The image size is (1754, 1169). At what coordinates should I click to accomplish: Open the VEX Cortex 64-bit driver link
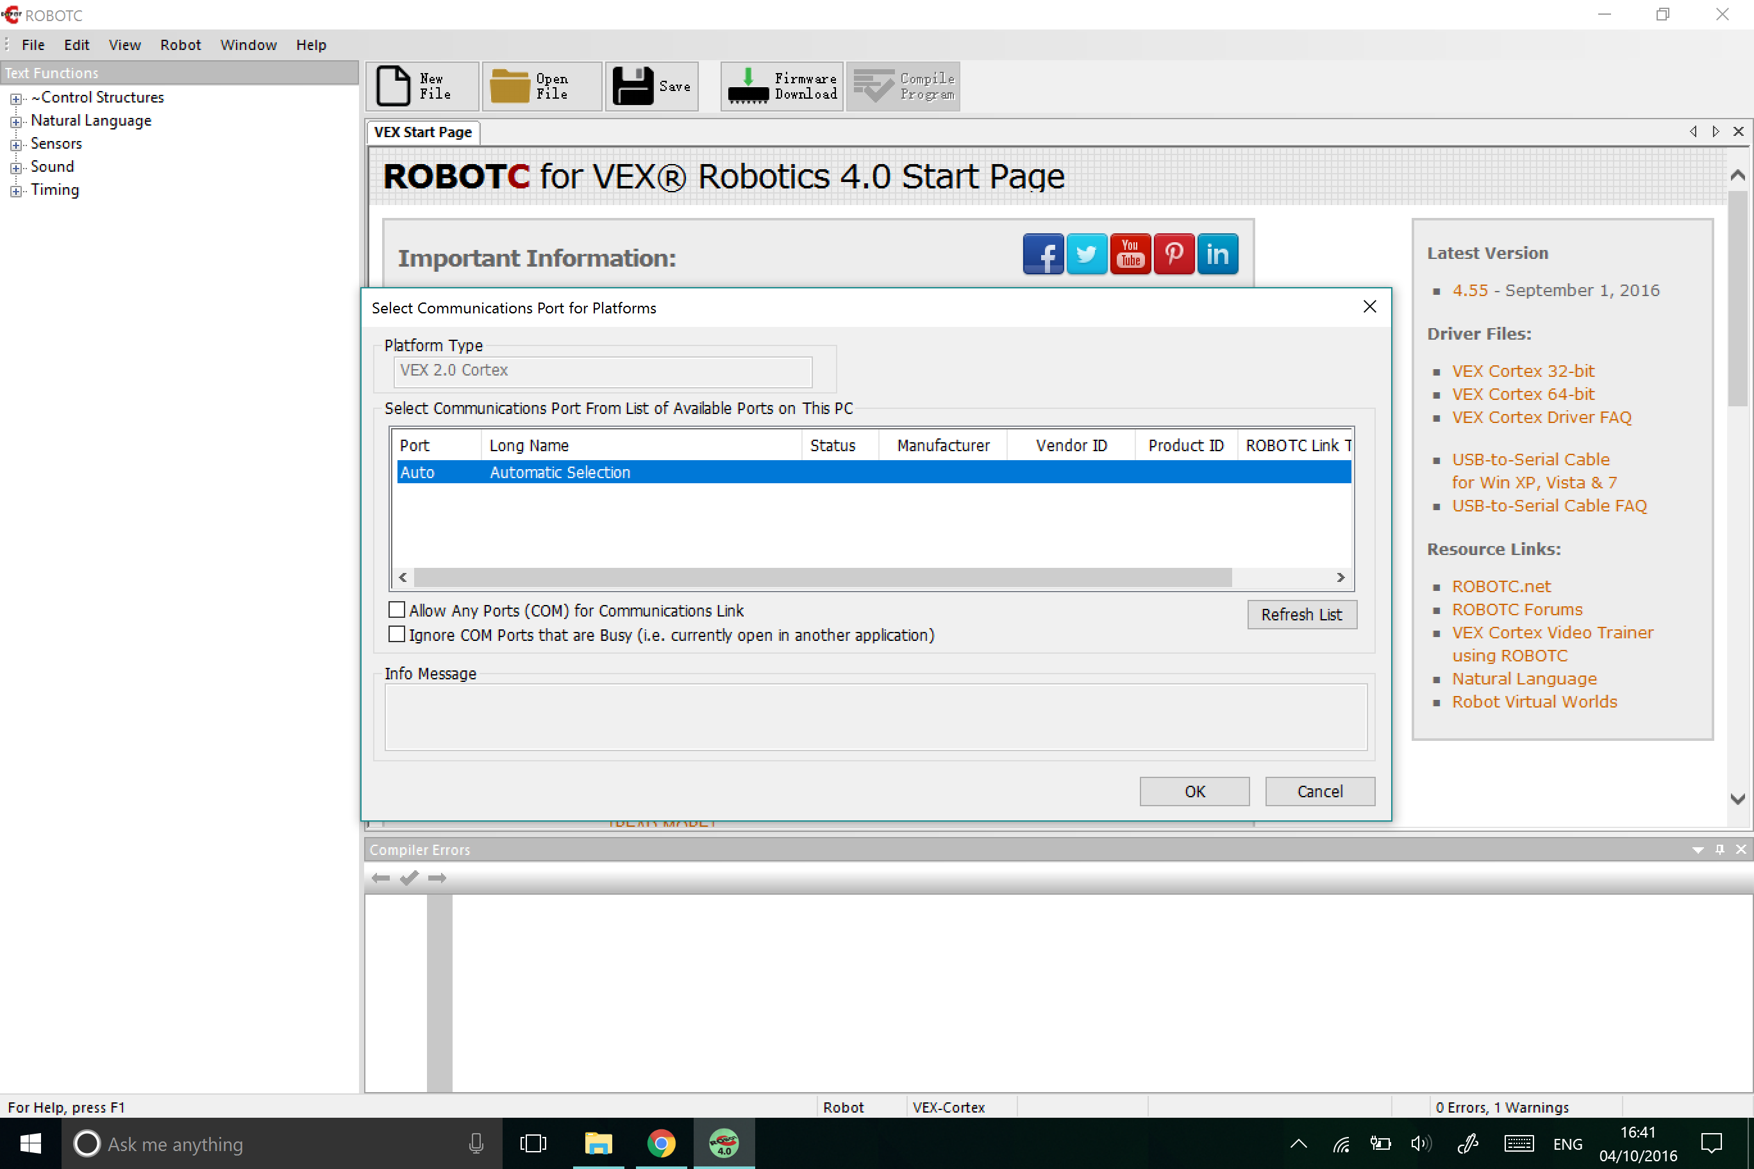(x=1523, y=394)
